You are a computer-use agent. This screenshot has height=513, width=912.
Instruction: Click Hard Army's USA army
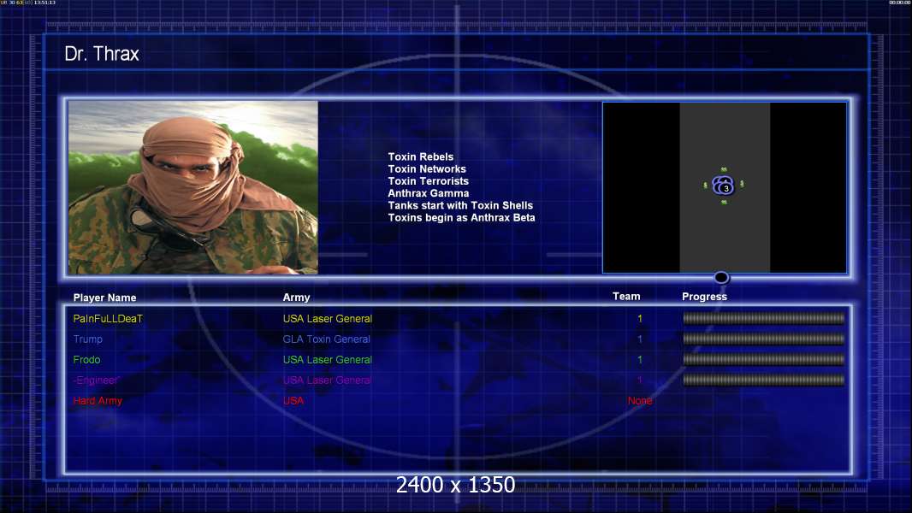click(x=293, y=401)
